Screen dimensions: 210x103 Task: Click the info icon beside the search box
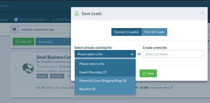pos(14,29)
